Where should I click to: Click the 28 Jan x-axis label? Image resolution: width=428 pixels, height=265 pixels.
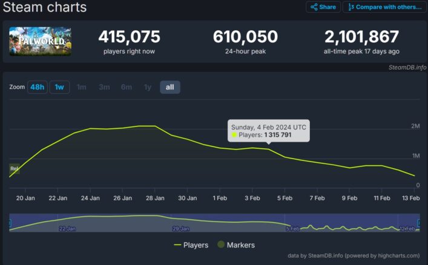point(155,198)
